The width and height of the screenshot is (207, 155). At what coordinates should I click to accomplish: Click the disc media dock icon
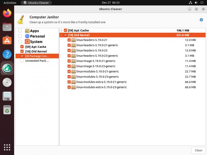[7, 82]
